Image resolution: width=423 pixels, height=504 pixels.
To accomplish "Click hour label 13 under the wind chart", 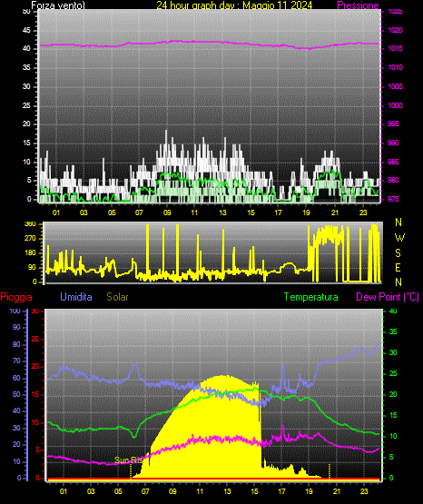I will point(222,212).
